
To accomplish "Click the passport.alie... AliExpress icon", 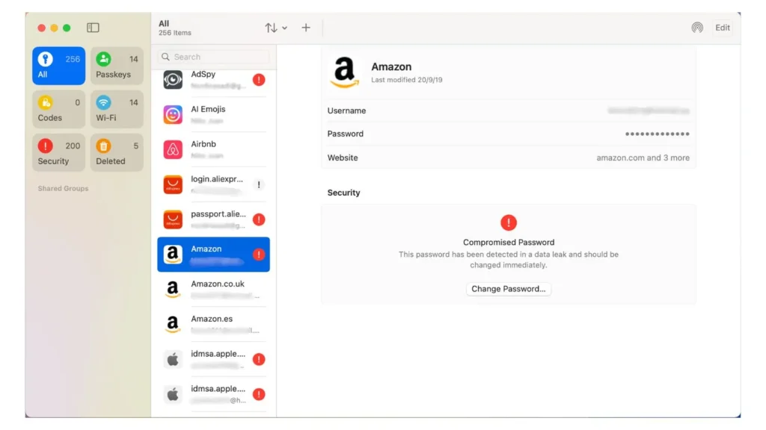I will [x=173, y=220].
